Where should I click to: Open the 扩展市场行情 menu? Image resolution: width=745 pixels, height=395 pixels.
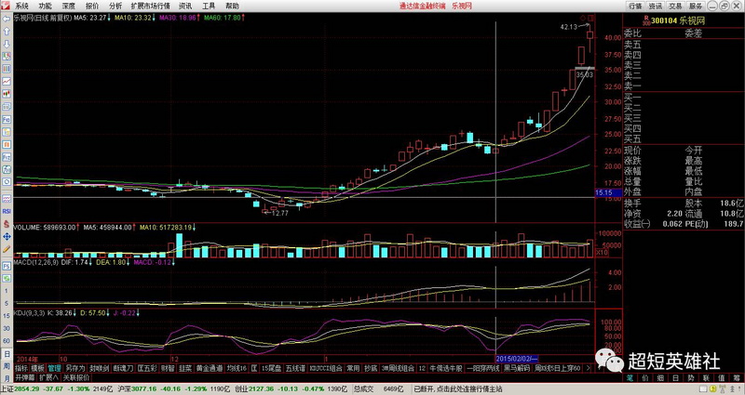(150, 6)
